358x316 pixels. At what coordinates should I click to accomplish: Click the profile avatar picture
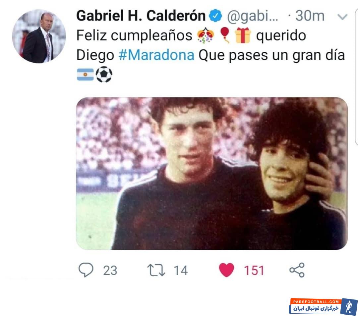click(39, 36)
